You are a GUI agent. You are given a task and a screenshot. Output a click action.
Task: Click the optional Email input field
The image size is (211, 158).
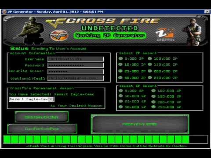(x=76, y=78)
